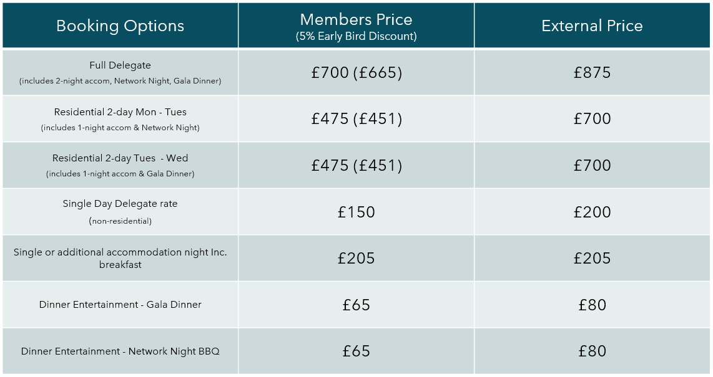The width and height of the screenshot is (713, 377).
Task: Click the £205 accommodation members price
Action: click(356, 259)
